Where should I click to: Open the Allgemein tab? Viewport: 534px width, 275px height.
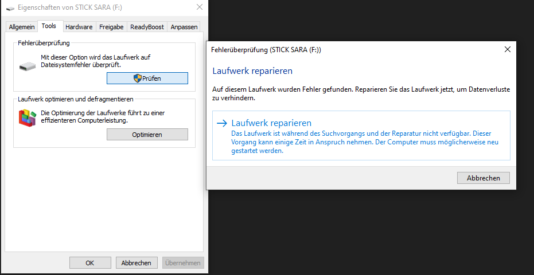click(22, 27)
